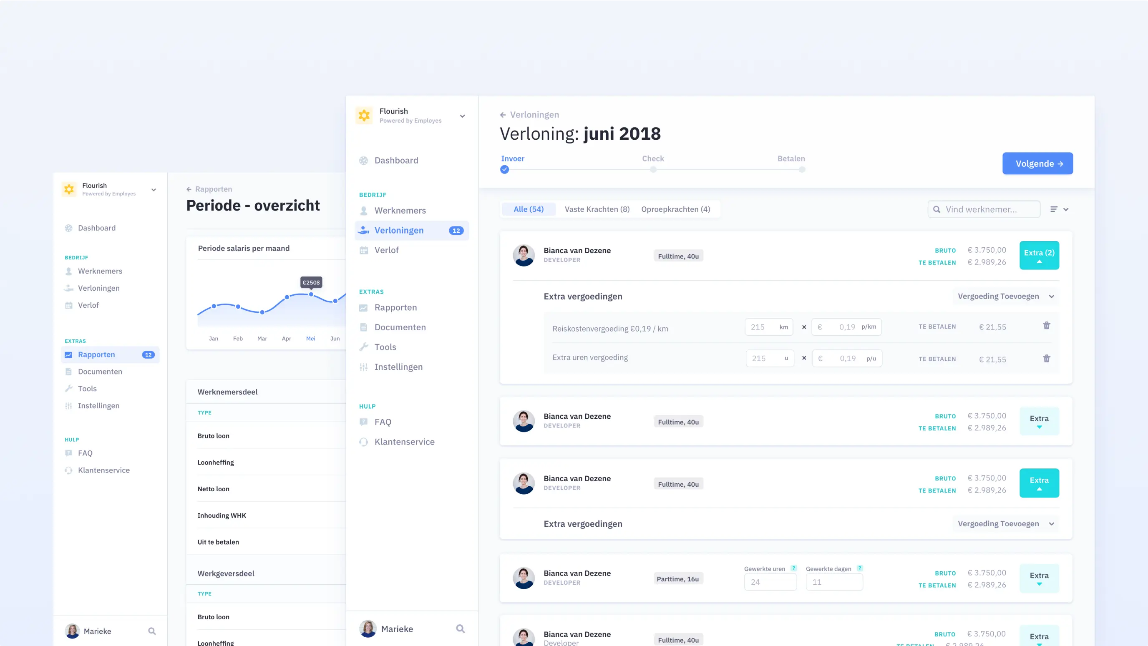
Task: Expand Extra on the Parttime, 16u card
Action: 1039,578
